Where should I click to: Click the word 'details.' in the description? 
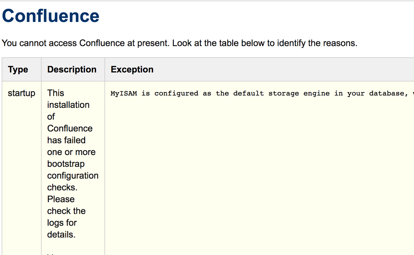click(61, 234)
